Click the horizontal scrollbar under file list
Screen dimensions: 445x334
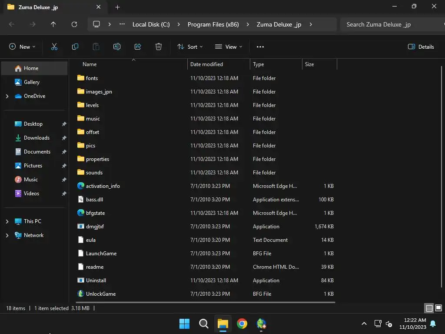(x=206, y=302)
